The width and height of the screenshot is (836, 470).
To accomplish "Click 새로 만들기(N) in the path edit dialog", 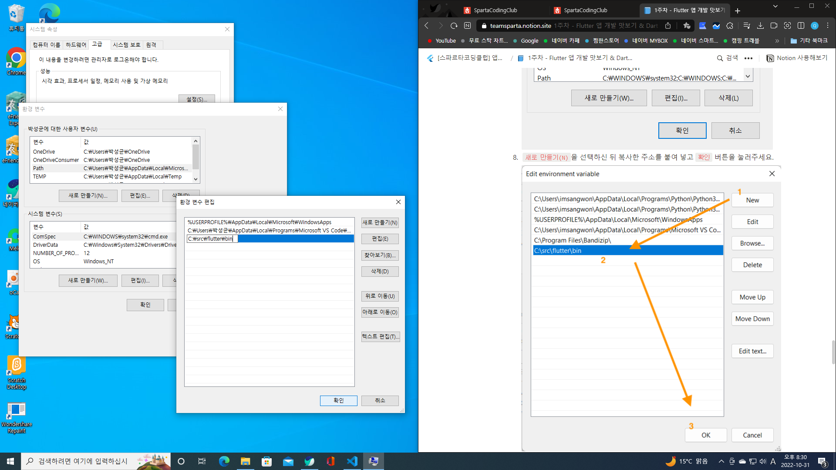I will (x=380, y=223).
